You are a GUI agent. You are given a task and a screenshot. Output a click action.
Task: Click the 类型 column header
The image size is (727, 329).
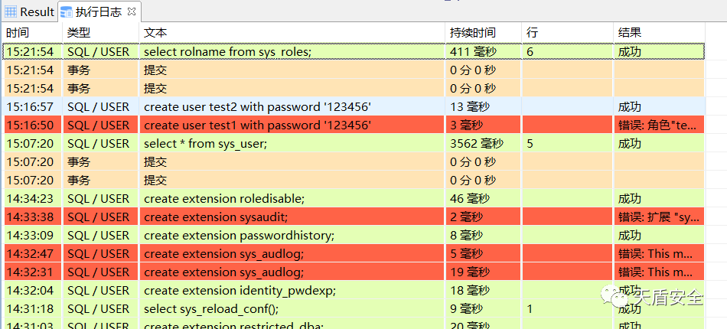[79, 33]
